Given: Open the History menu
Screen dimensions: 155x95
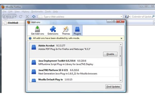Looking at the screenshot, I should click(25, 12).
